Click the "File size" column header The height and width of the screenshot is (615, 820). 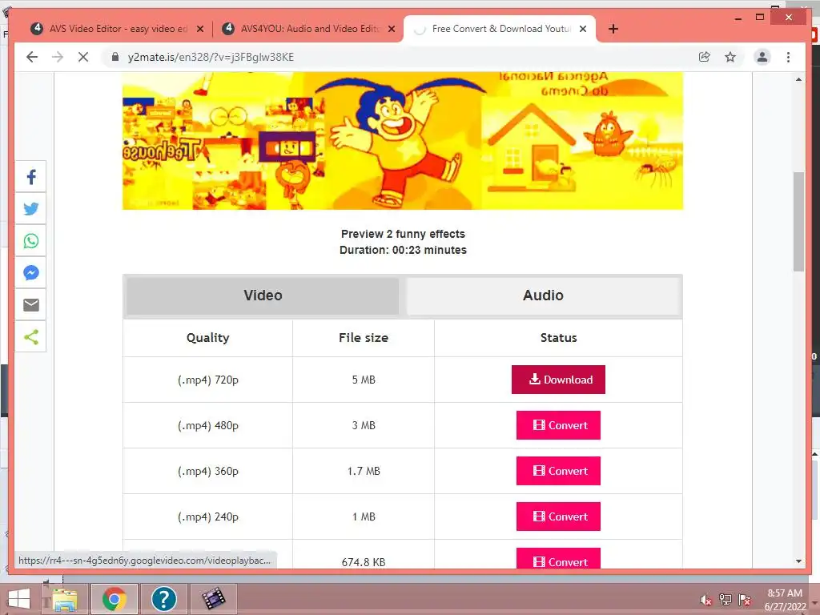tap(364, 338)
